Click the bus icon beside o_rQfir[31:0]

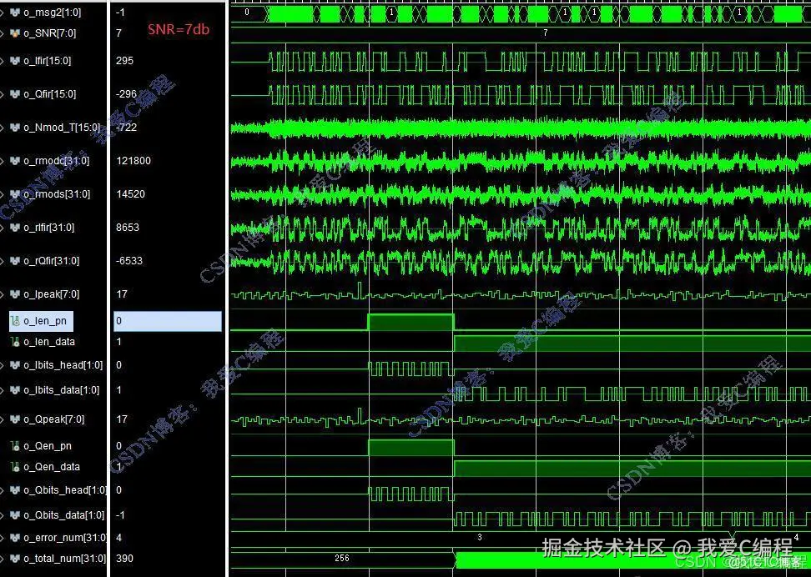tap(15, 261)
